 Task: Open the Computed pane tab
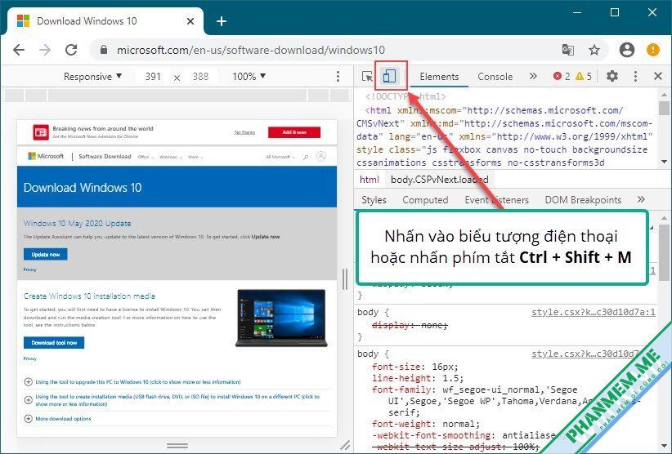point(425,200)
